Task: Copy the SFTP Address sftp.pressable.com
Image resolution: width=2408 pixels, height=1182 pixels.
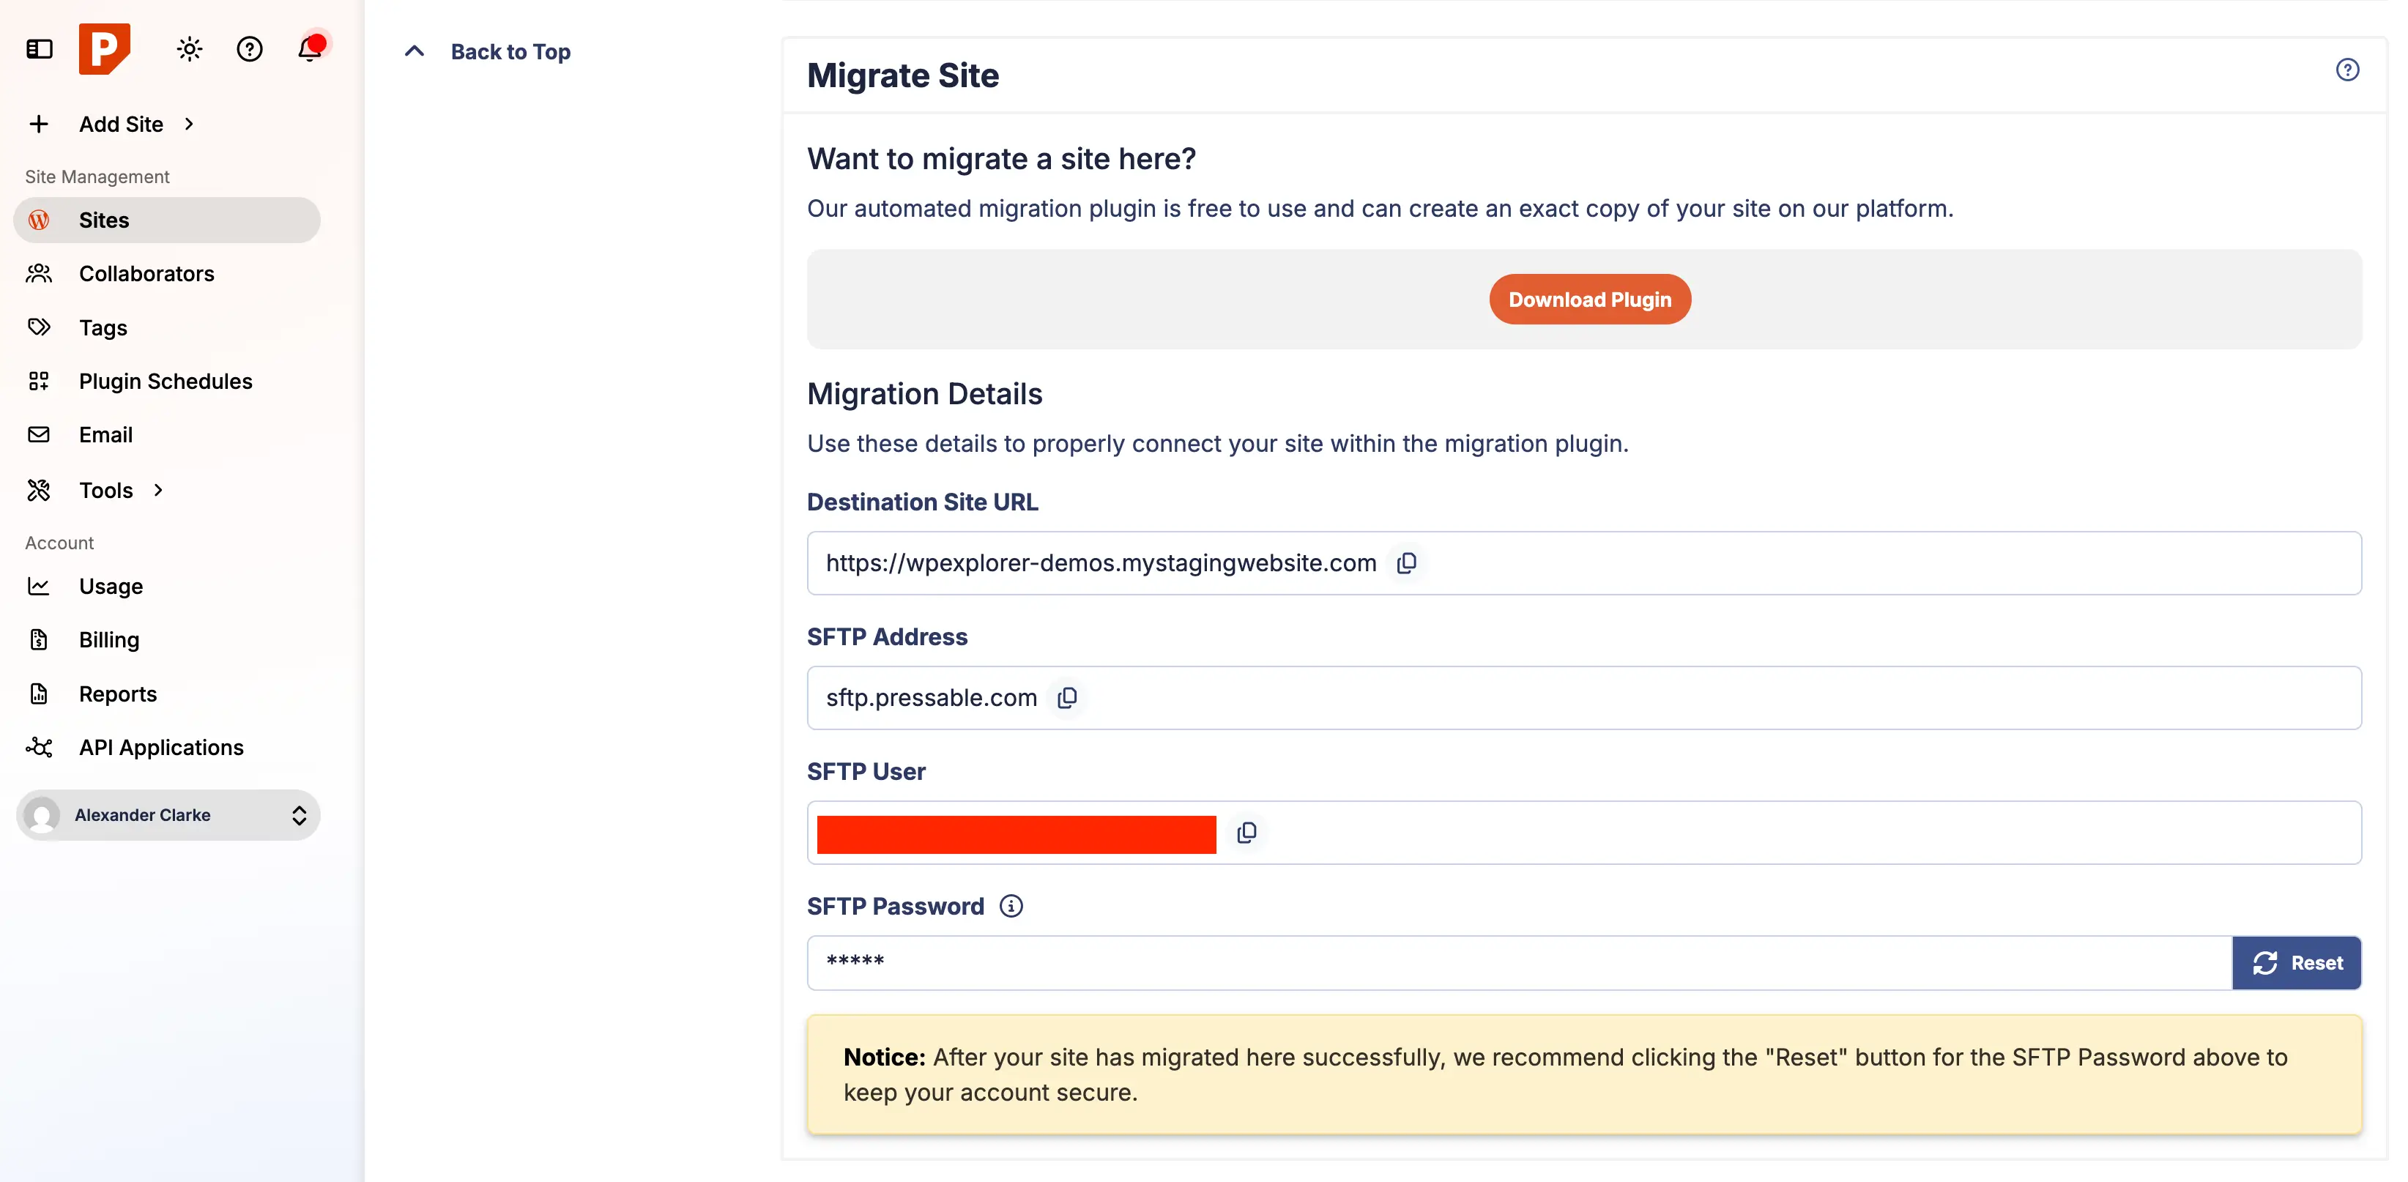Action: pos(1066,696)
